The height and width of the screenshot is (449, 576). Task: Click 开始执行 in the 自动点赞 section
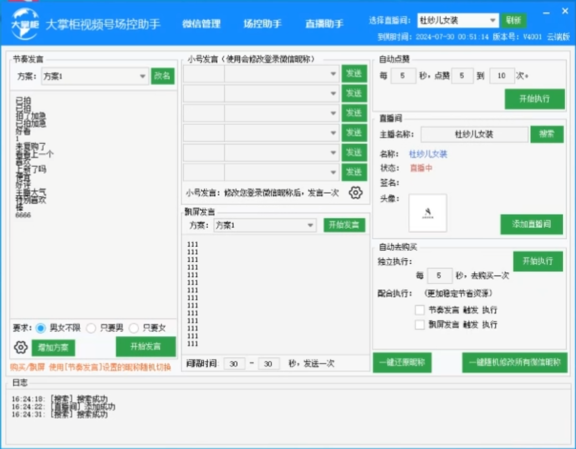tap(534, 99)
